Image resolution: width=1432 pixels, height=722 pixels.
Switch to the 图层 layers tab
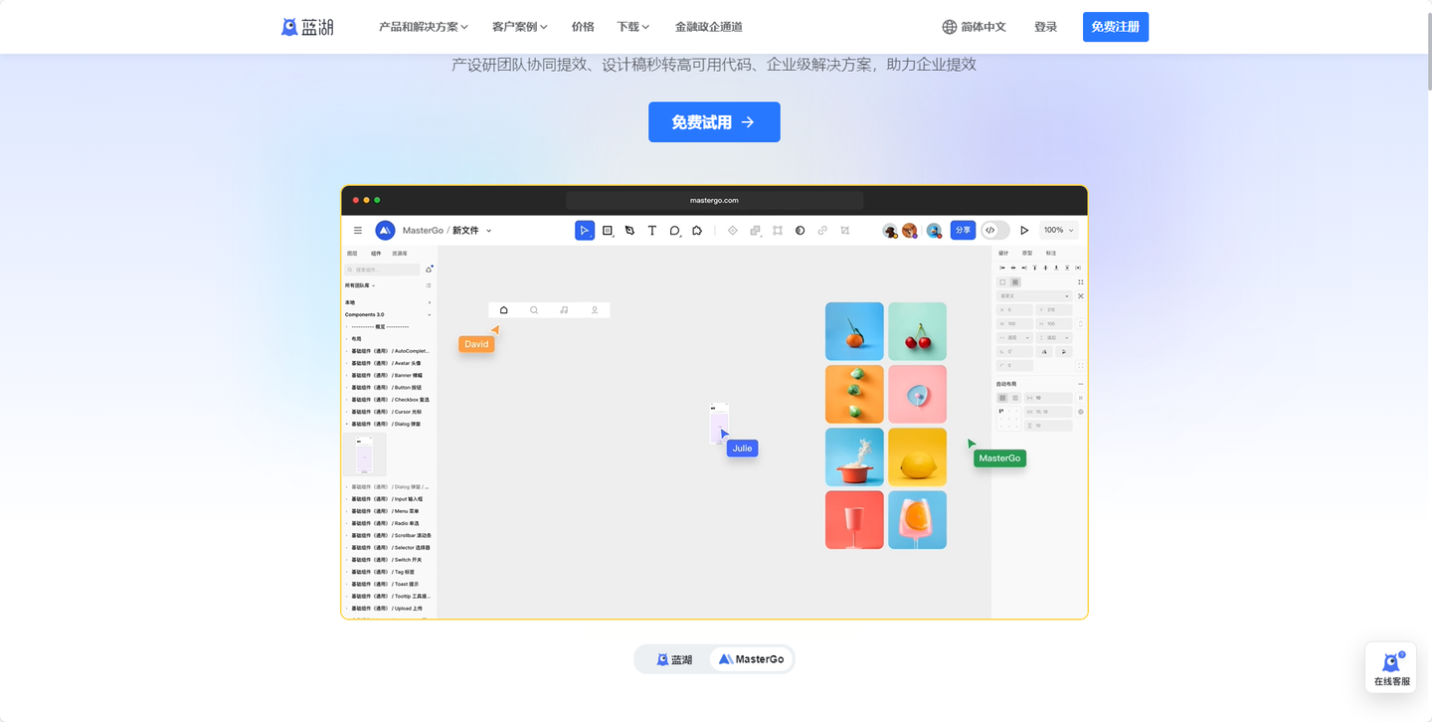coord(352,254)
